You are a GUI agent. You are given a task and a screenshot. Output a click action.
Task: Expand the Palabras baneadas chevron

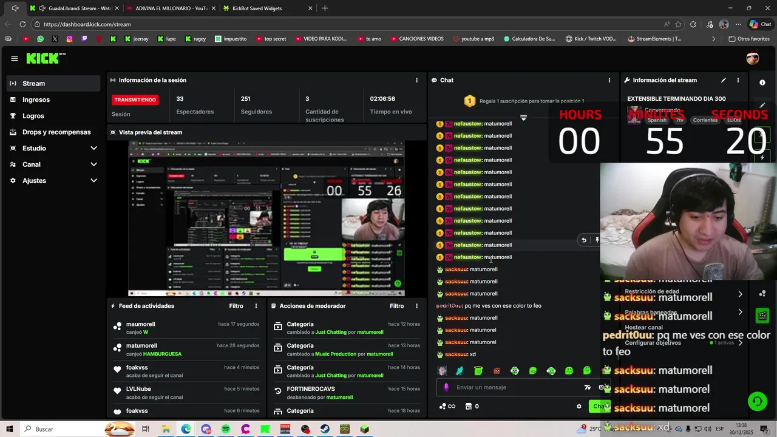[740, 312]
